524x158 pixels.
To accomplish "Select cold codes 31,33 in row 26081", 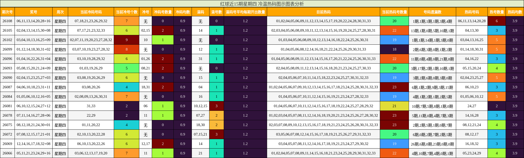I will pos(91,106).
